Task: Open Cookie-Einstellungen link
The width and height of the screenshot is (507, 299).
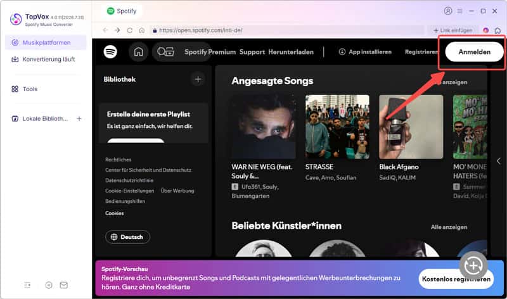Action: coord(129,191)
